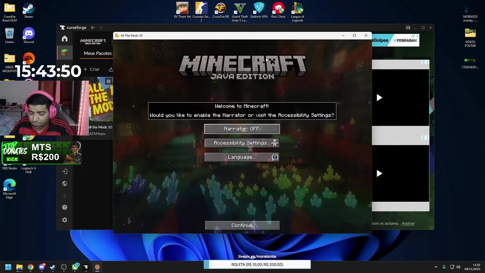
Task: Select the Steam desktop icon
Action: [x=28, y=11]
